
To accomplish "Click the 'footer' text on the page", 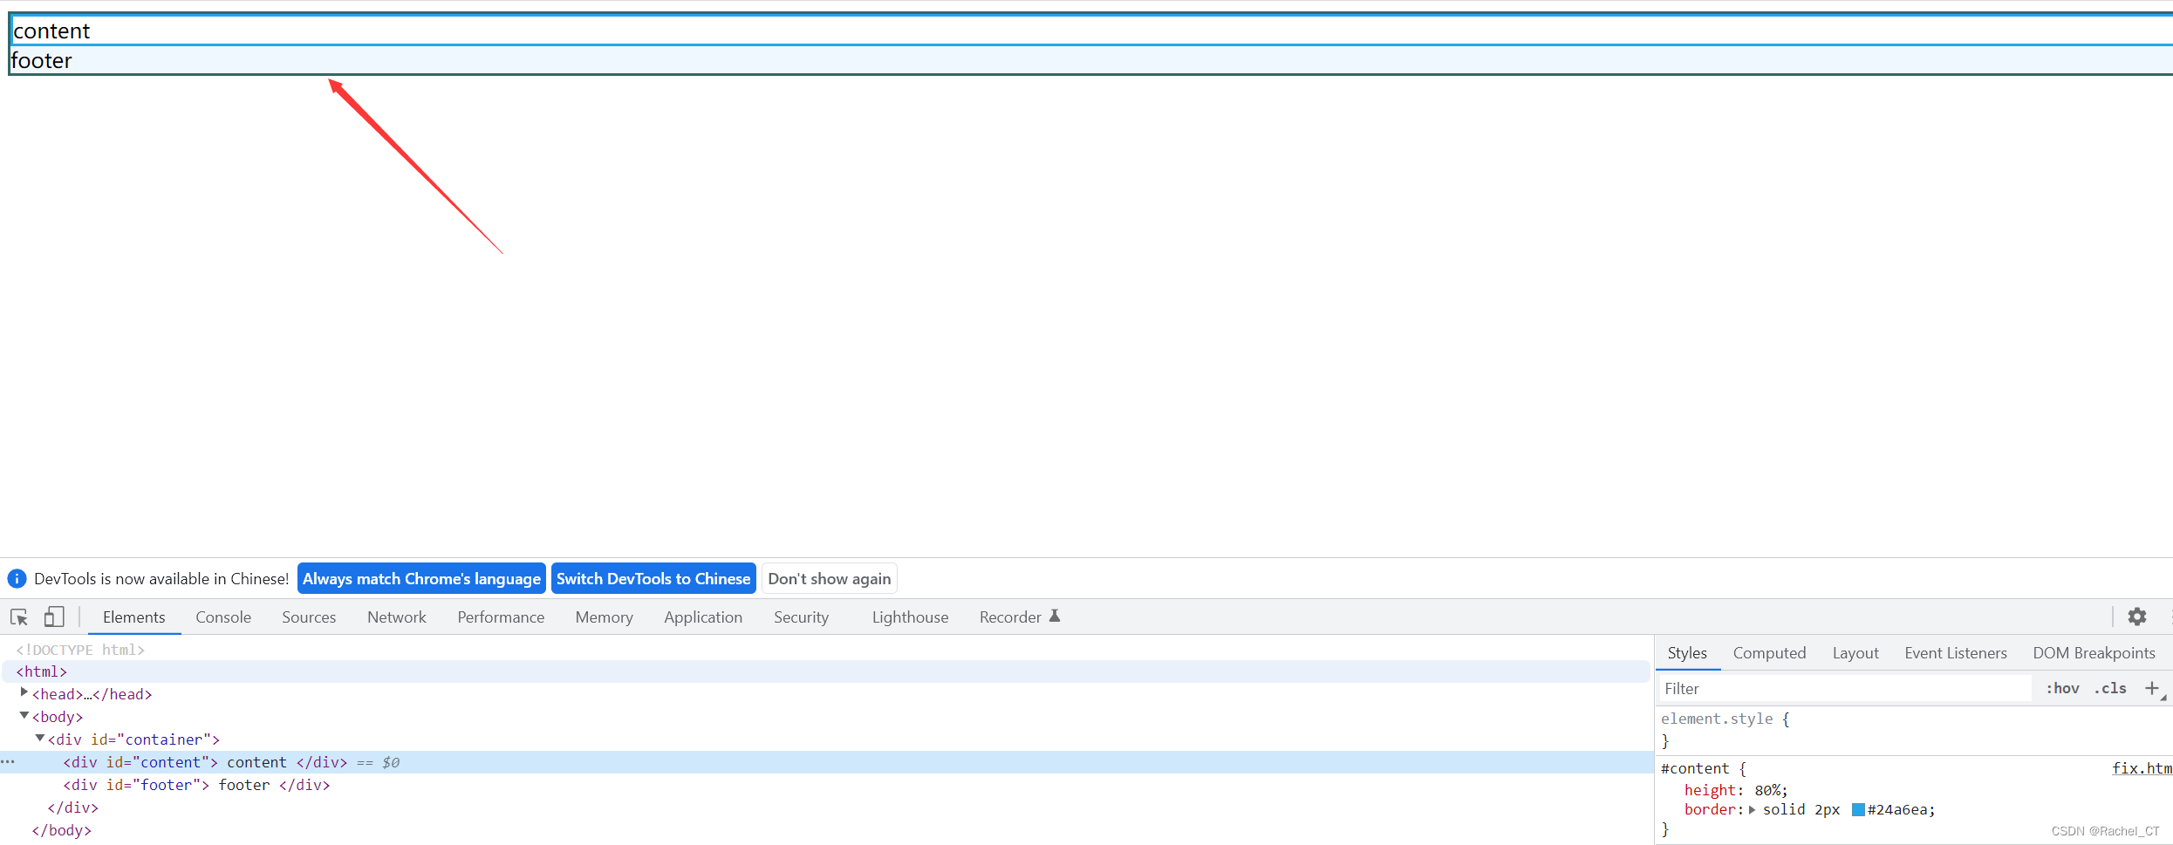I will click(42, 60).
